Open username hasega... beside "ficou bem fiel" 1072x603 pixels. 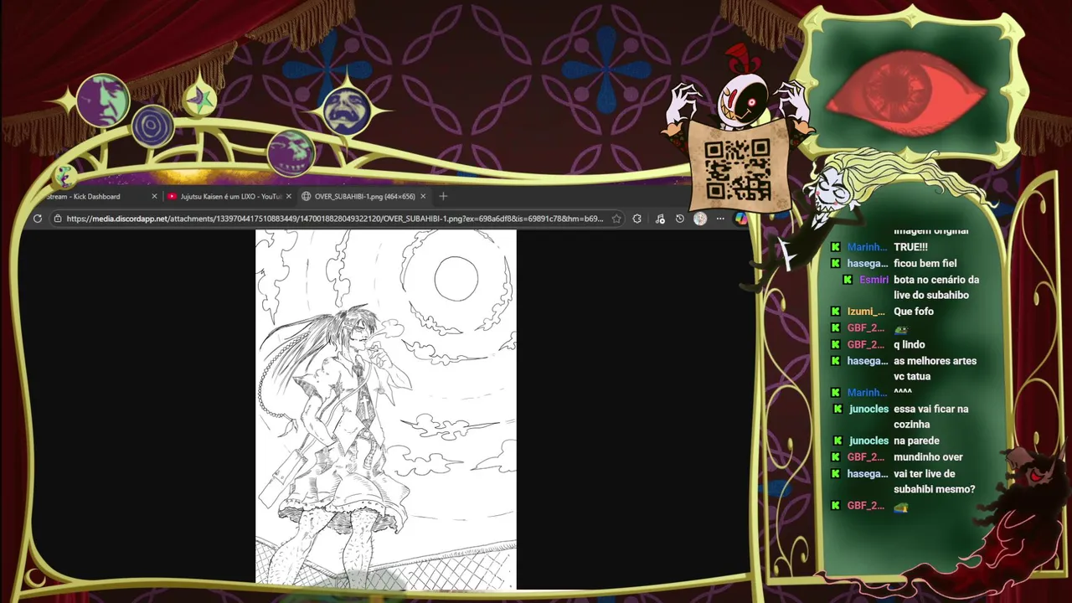tap(867, 263)
